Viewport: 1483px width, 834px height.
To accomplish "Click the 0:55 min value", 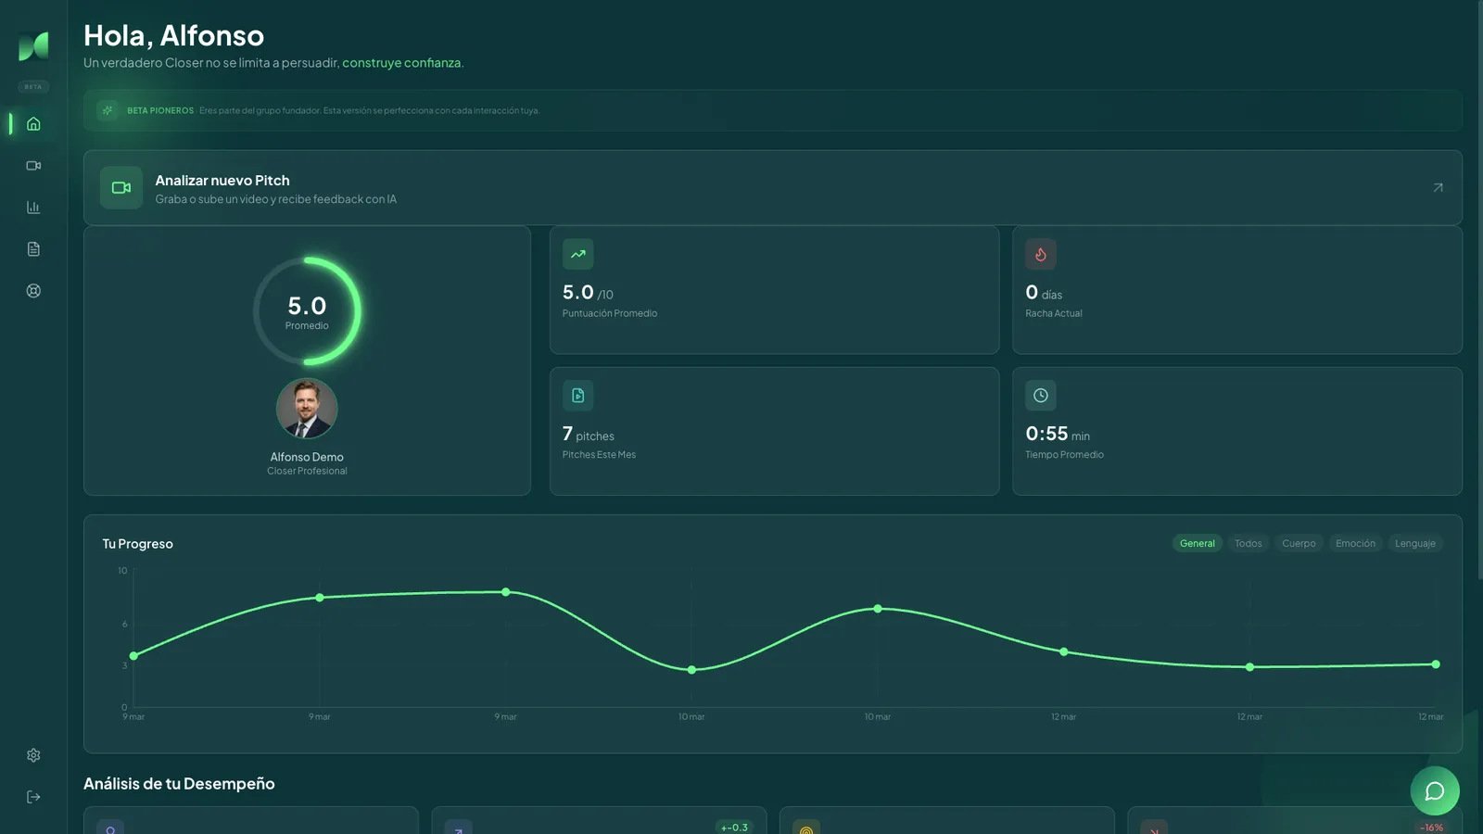I will pyautogui.click(x=1058, y=434).
